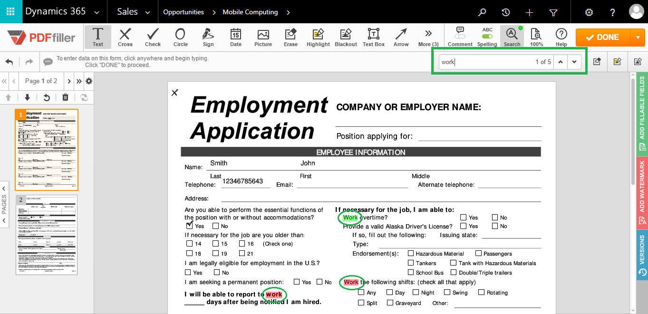Screen dimensions: 648x314
Task: Open the Dynamics 365 app launcher grid
Action: (11, 12)
